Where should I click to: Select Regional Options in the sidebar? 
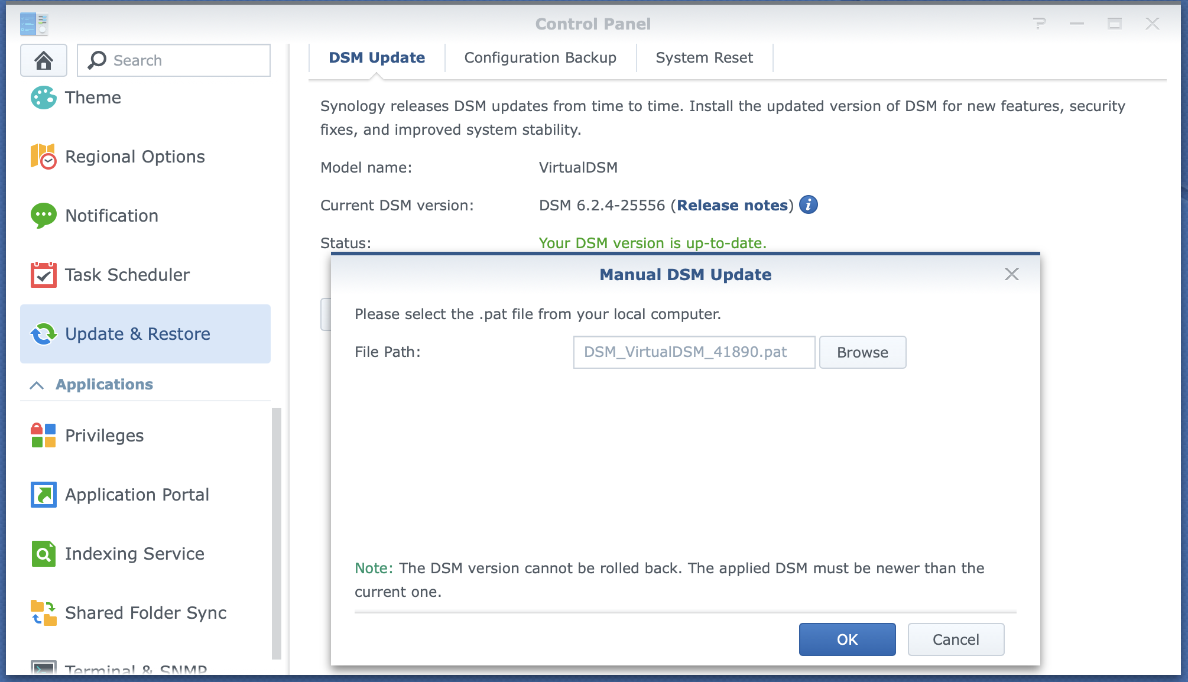[x=145, y=157]
